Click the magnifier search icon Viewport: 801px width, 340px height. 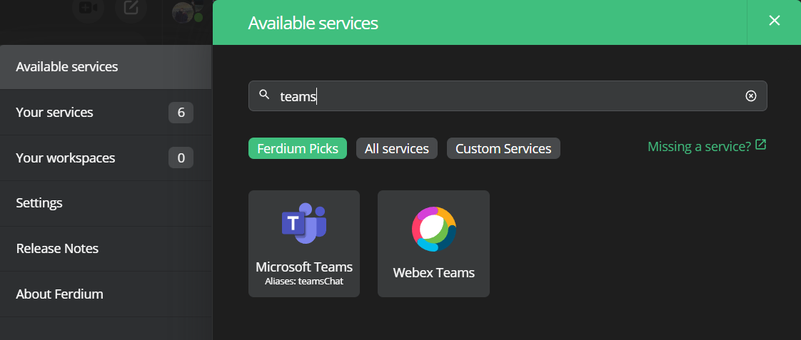(x=264, y=94)
